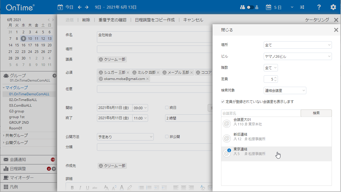
Task: Select the underline formatting icon
Action: [x=87, y=187]
